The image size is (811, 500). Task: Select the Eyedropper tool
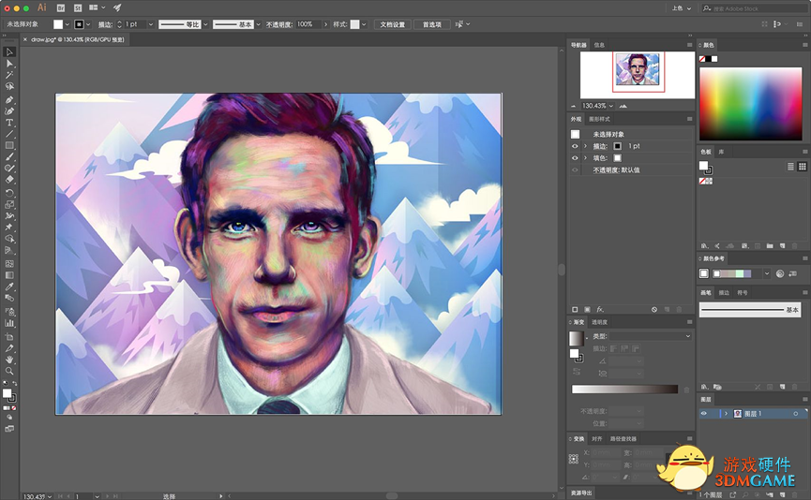(9, 287)
